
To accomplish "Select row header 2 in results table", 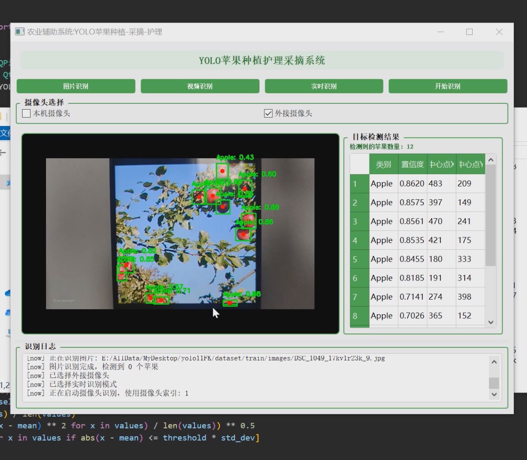I will pyautogui.click(x=359, y=203).
